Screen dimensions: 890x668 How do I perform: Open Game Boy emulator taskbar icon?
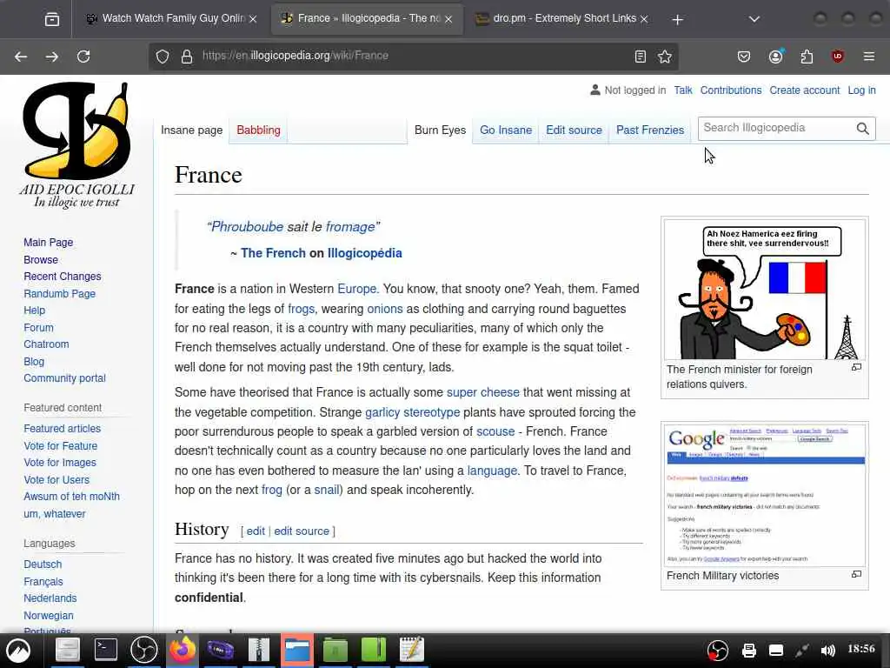[x=220, y=650]
